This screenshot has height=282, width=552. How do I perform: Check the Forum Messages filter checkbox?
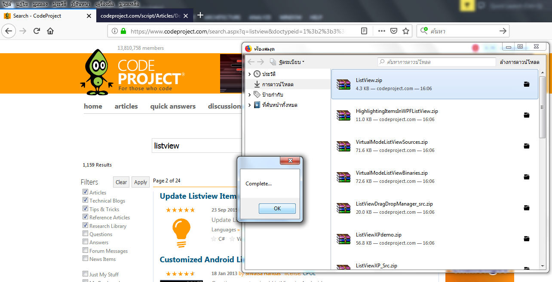(85, 251)
